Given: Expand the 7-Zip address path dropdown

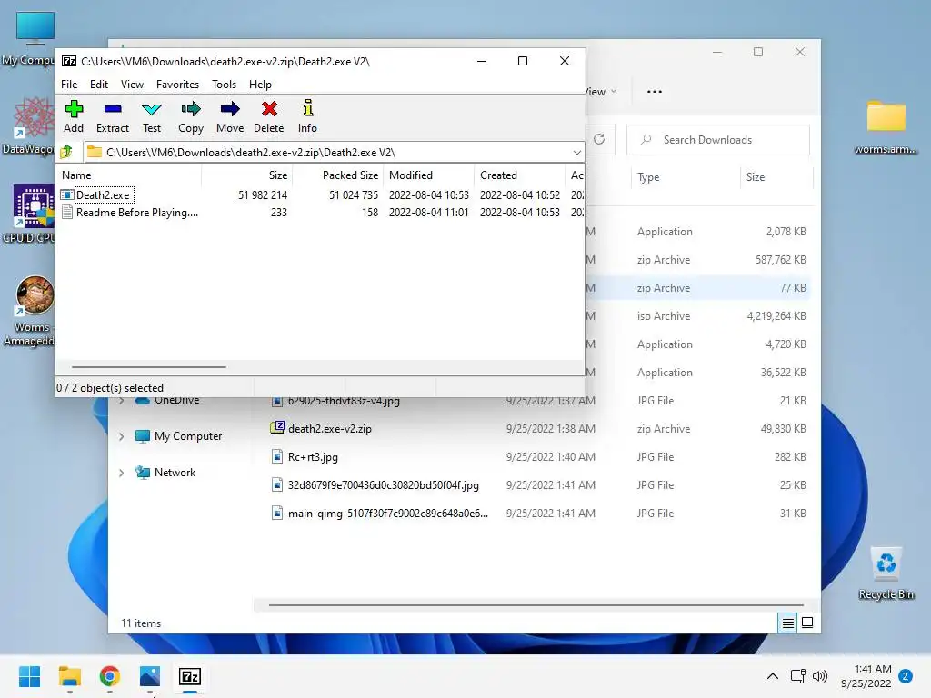Looking at the screenshot, I should tap(576, 153).
